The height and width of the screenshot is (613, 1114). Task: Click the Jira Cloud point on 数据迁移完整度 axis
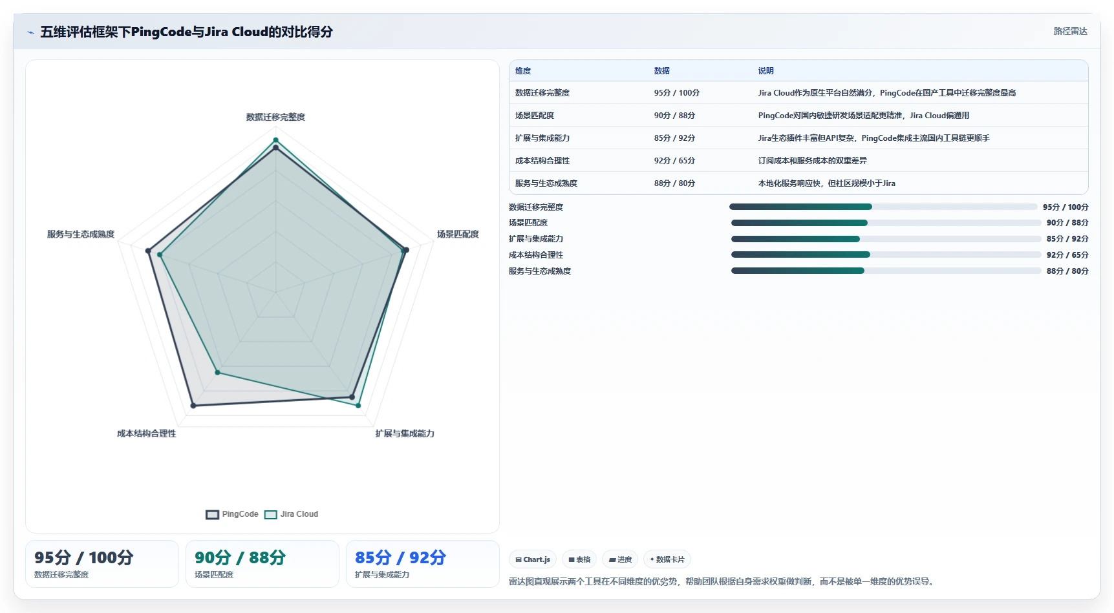(275, 140)
